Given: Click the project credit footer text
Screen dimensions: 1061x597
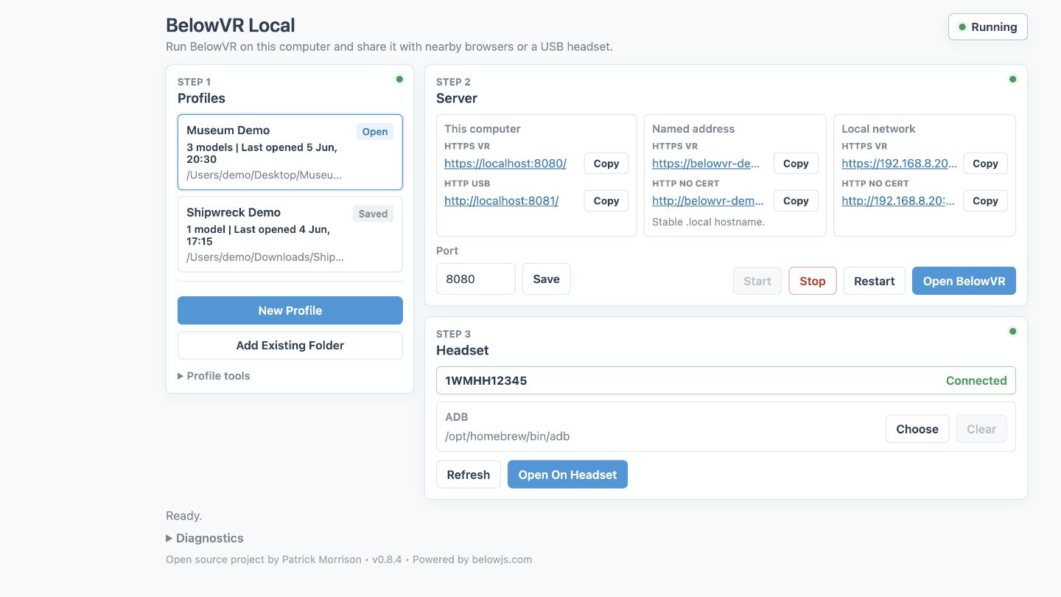Looking at the screenshot, I should pyautogui.click(x=349, y=559).
